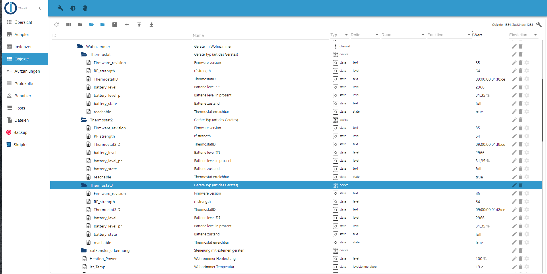The height and width of the screenshot is (274, 547).
Task: Click value 09:00:00:01:f8:ce of ThermostatID
Action: pyautogui.click(x=490, y=79)
